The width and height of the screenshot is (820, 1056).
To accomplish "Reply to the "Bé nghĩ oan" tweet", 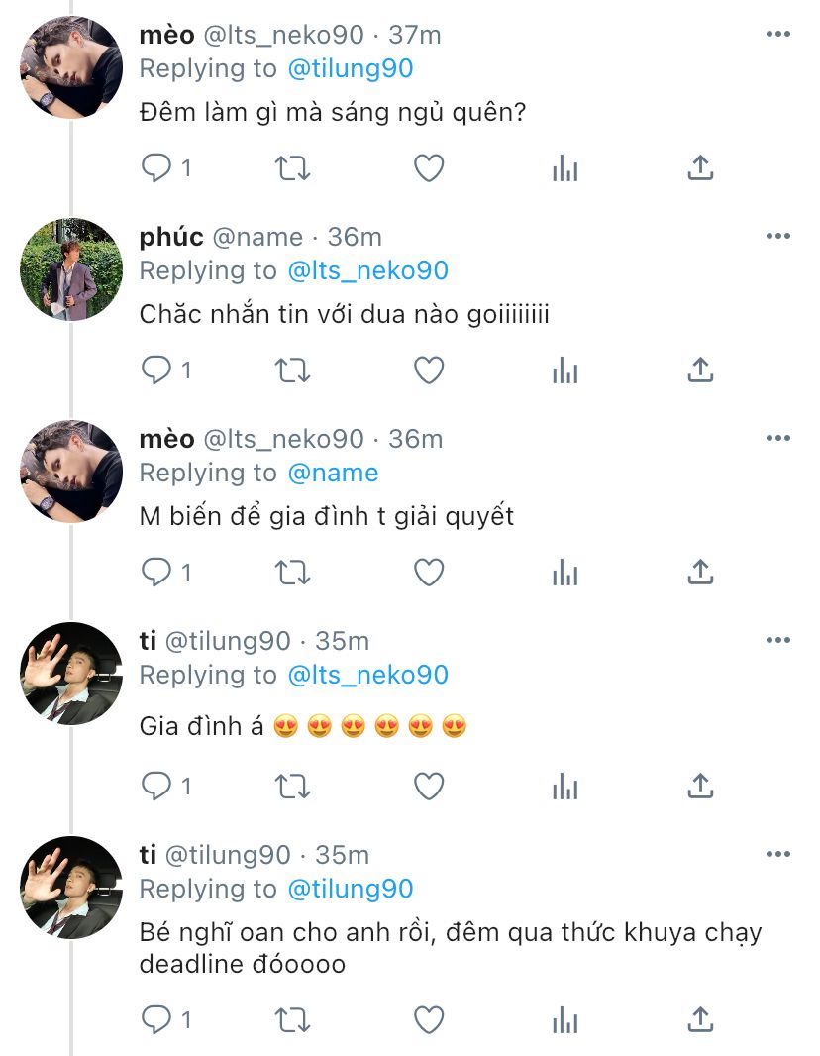I will tap(156, 1018).
